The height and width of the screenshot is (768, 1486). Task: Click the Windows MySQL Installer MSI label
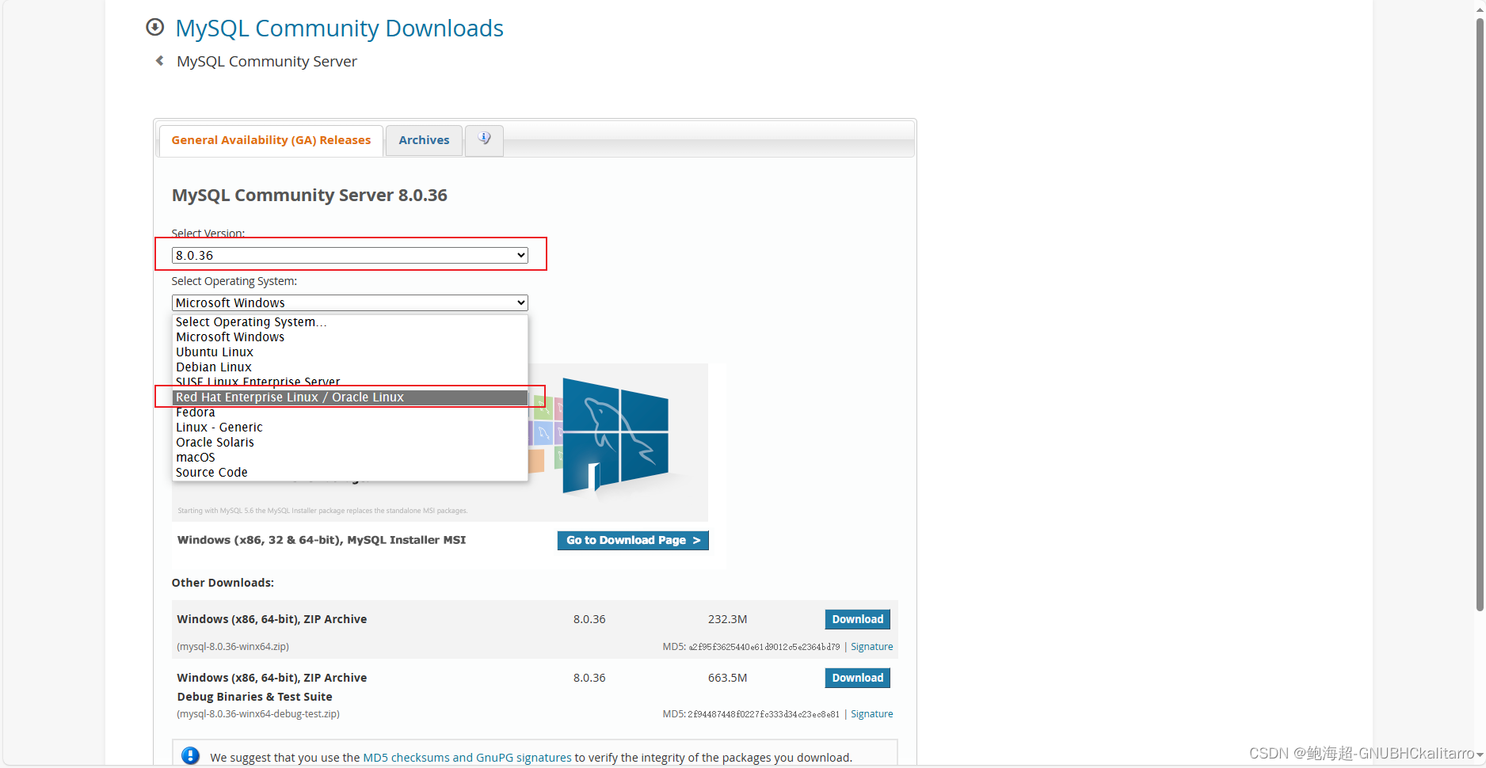click(322, 540)
